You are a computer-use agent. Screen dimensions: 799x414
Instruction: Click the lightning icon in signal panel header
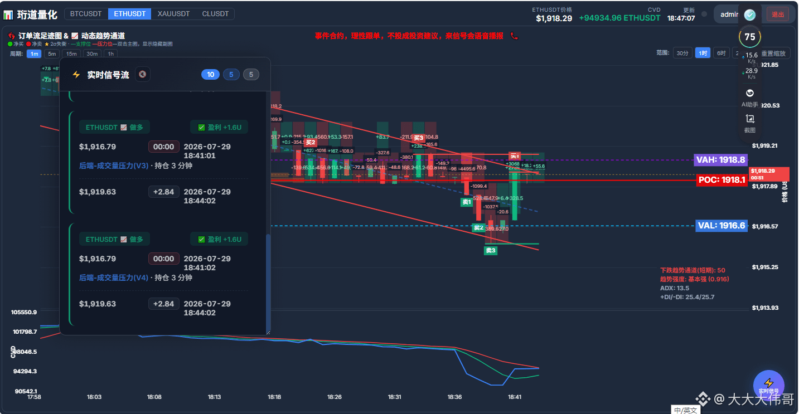coord(77,75)
